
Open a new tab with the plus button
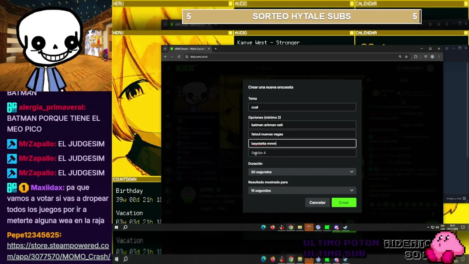pyautogui.click(x=215, y=49)
